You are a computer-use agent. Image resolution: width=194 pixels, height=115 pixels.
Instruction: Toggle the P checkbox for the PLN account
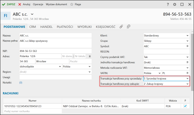(x=185, y=106)
